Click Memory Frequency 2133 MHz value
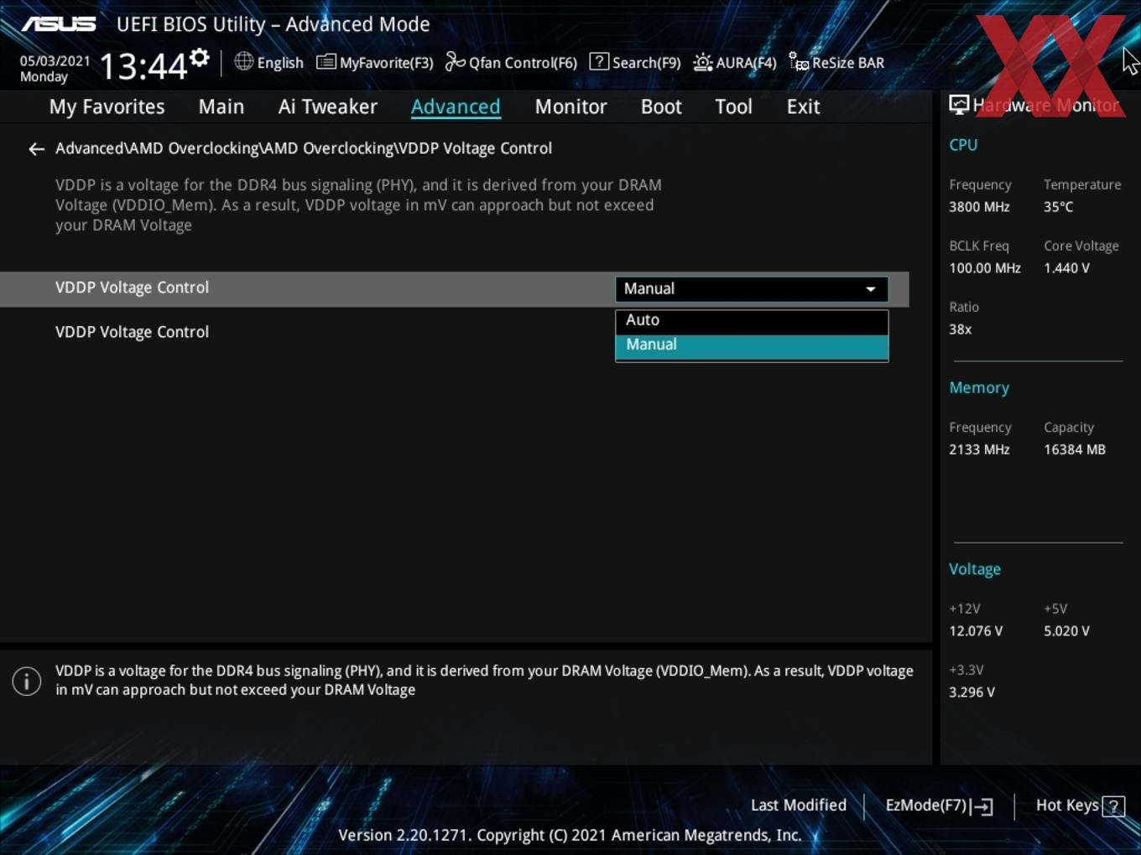This screenshot has height=855, width=1141. point(979,449)
